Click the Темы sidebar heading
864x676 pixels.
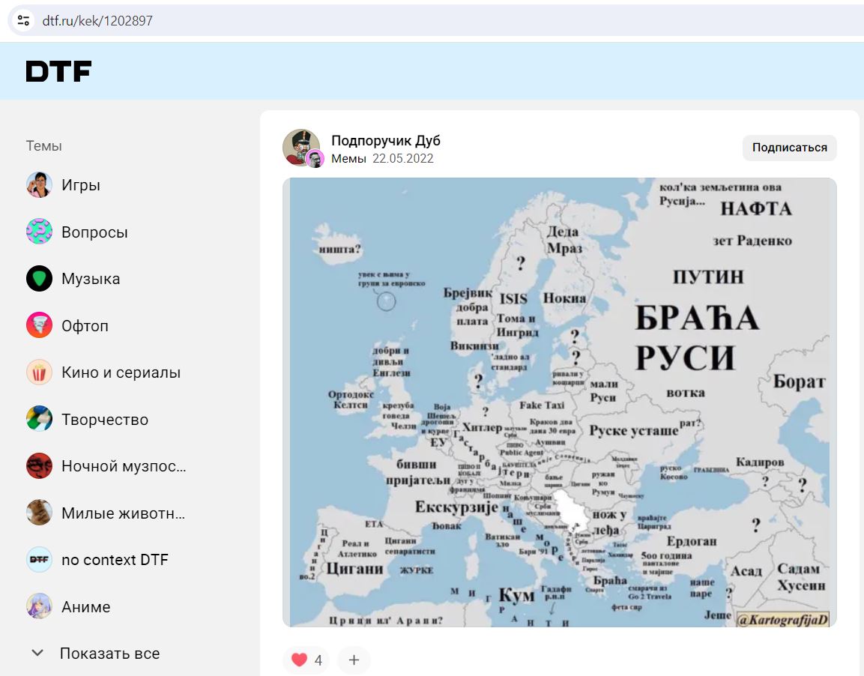[44, 146]
